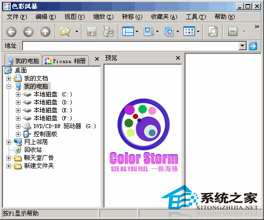Collapse the 我的电脑 tree node
The height and width of the screenshot is (220, 264).
click(8, 86)
